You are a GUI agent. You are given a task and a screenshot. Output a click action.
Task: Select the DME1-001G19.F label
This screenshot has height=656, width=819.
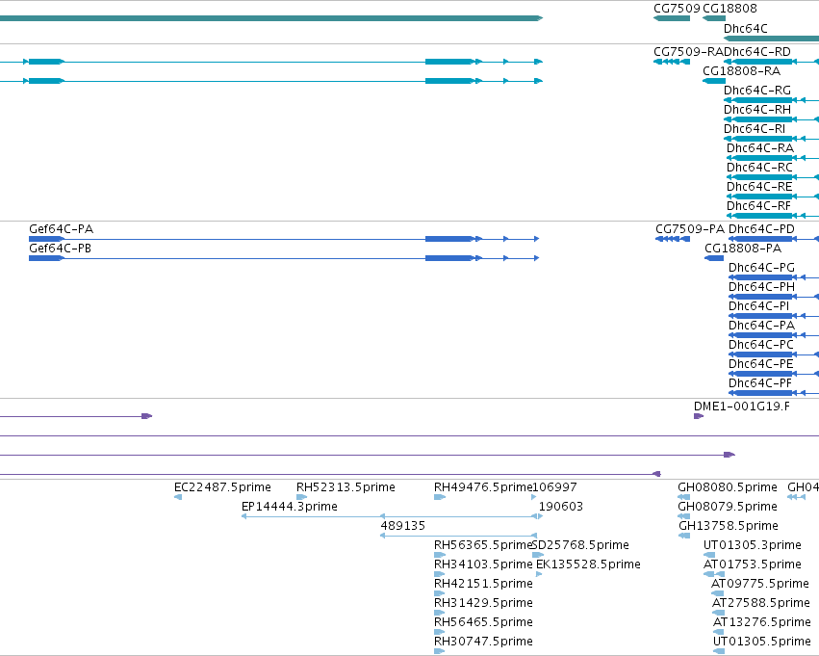click(742, 407)
